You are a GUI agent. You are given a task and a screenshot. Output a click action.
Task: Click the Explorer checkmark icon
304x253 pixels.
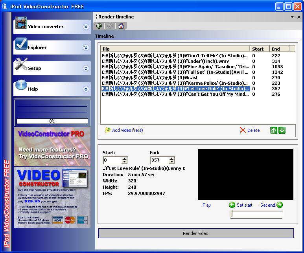point(21,44)
